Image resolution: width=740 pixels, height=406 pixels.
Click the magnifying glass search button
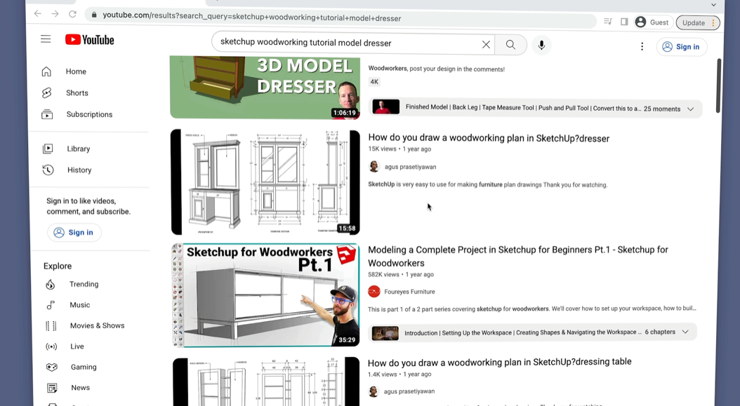click(x=510, y=44)
